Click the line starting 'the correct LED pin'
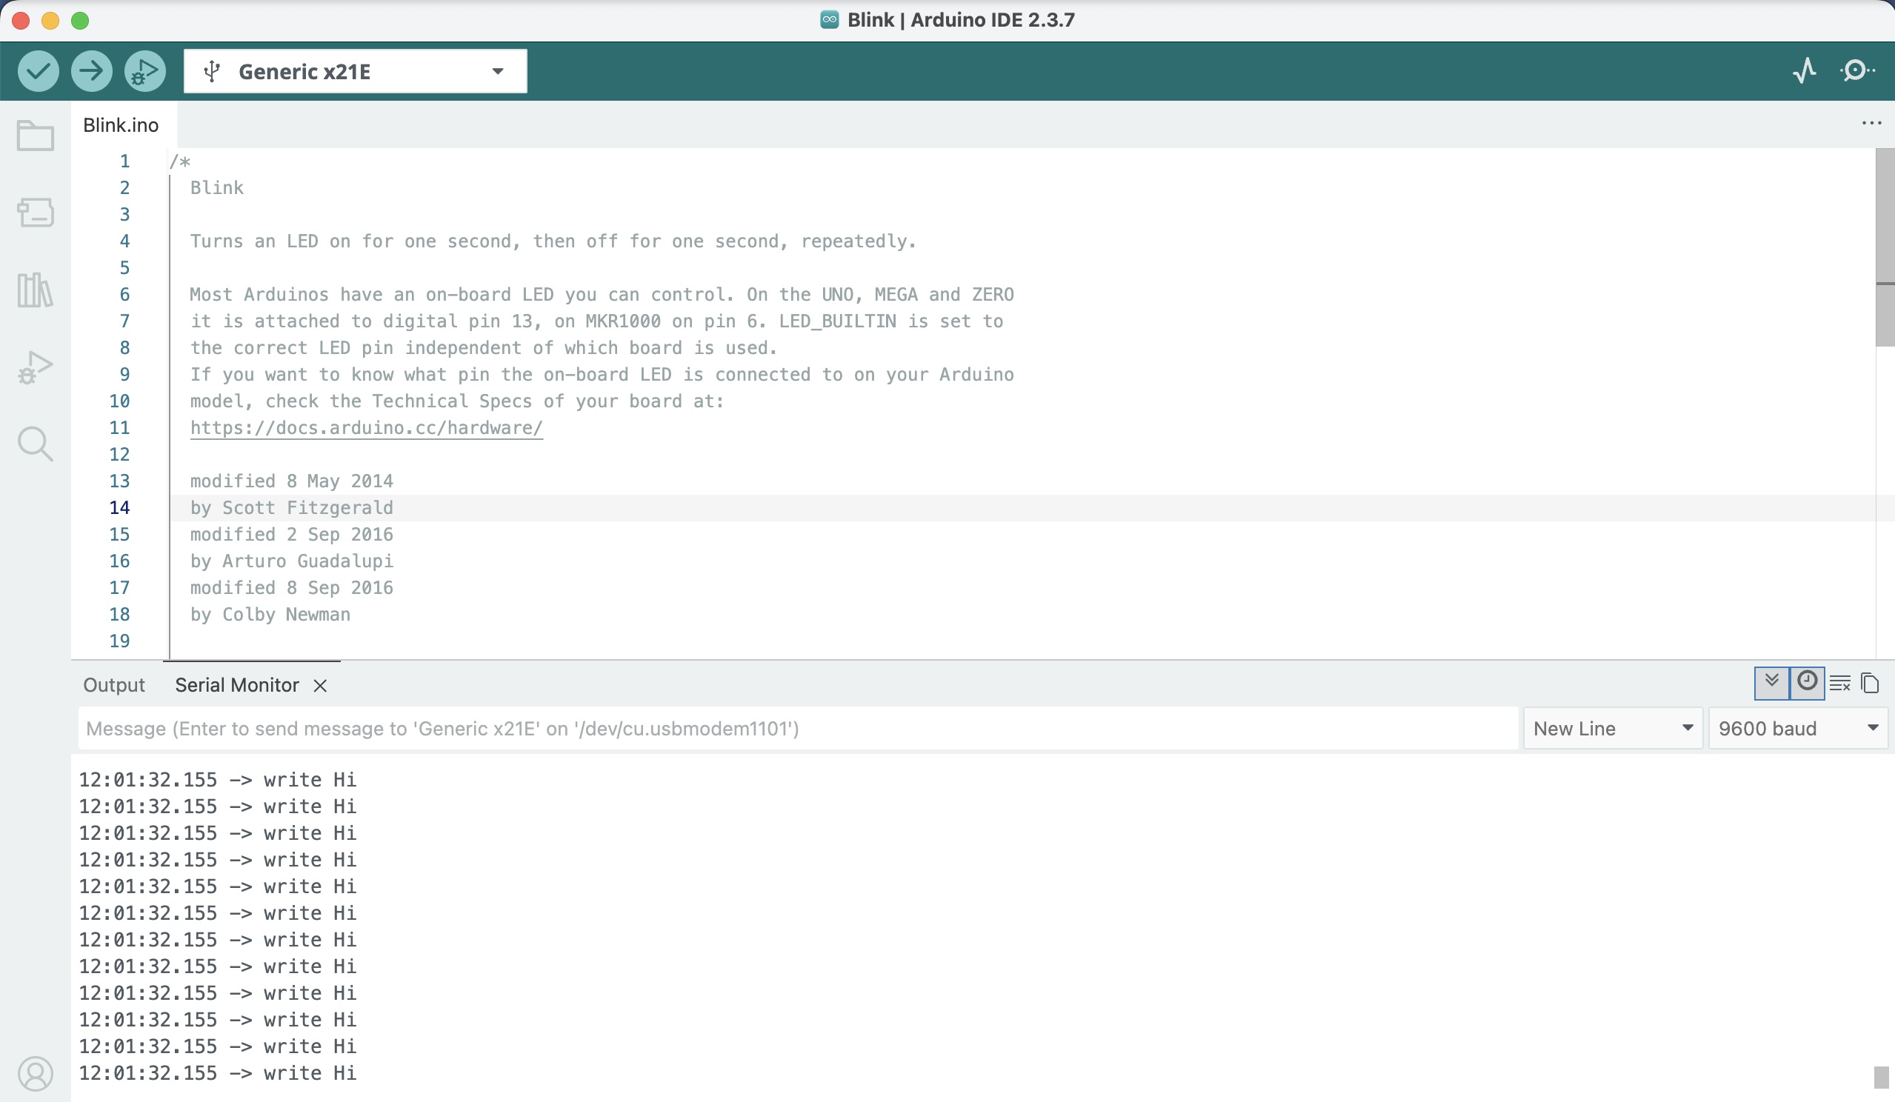The height and width of the screenshot is (1102, 1895). 484,348
